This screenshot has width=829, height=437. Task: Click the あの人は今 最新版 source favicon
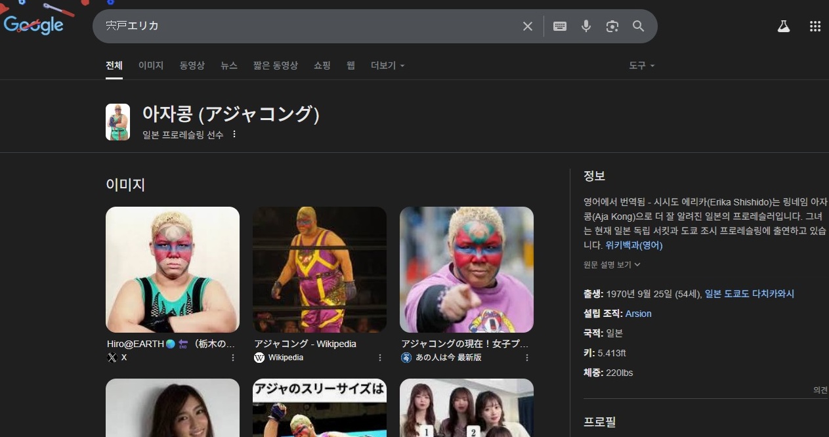pyautogui.click(x=406, y=358)
